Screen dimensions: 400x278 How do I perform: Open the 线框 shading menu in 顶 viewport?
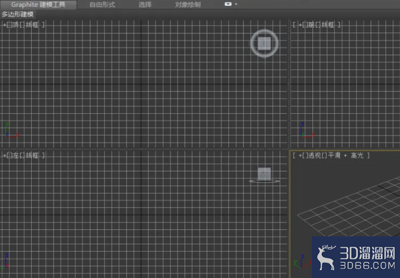[x=32, y=25]
